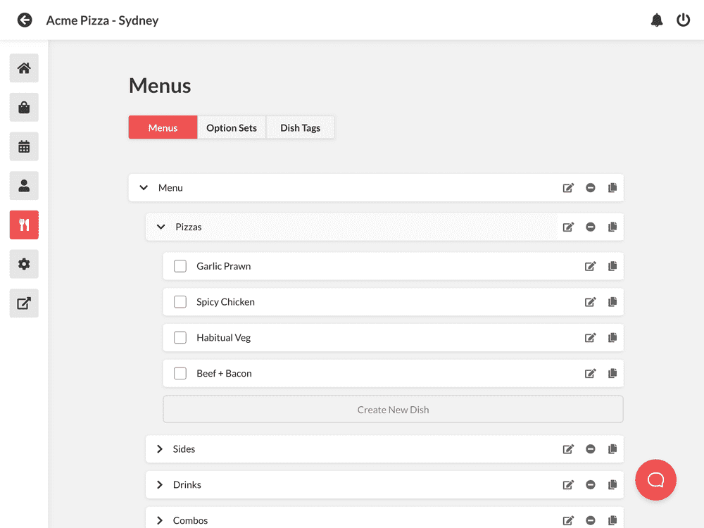Tick the Garlic Prawn checkbox

point(180,266)
